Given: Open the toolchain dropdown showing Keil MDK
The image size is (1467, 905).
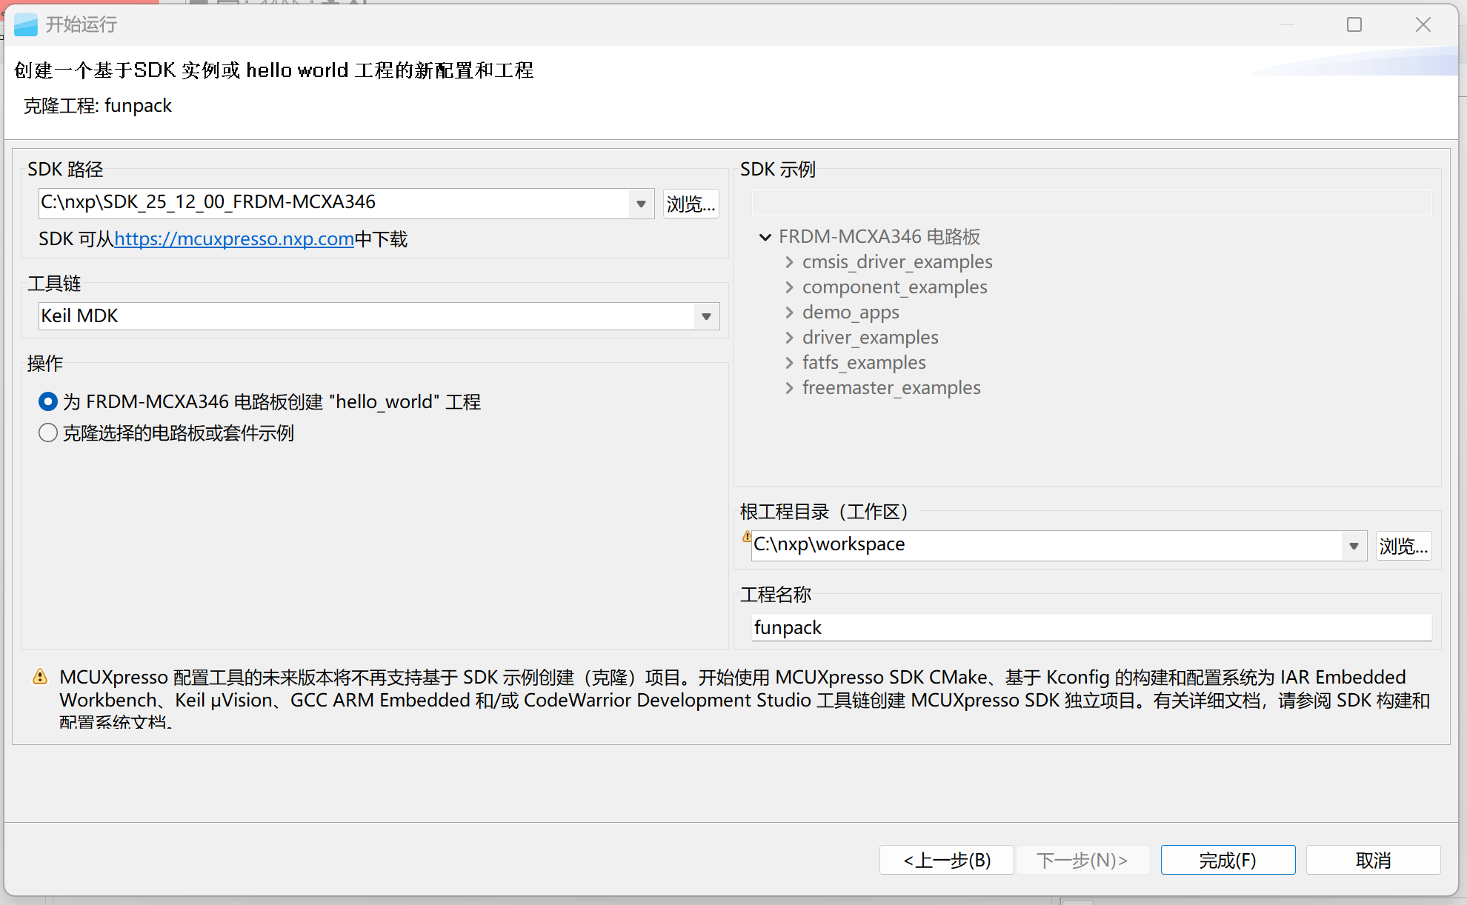Looking at the screenshot, I should [705, 316].
